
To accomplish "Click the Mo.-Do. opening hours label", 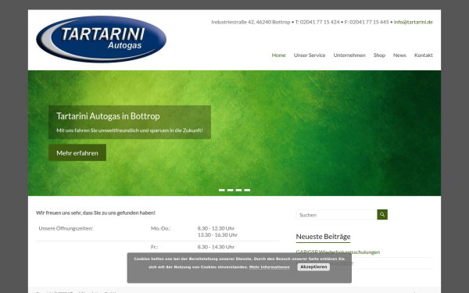I will pos(160,228).
